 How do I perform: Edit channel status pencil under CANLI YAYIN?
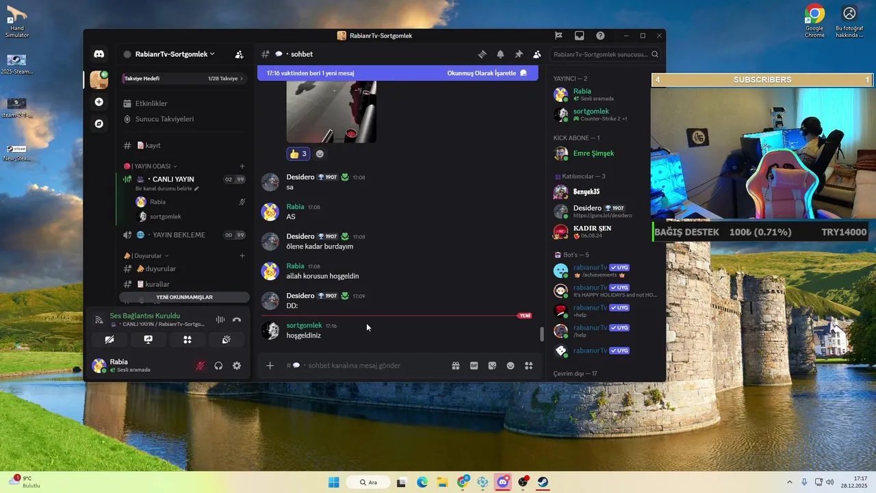(196, 188)
